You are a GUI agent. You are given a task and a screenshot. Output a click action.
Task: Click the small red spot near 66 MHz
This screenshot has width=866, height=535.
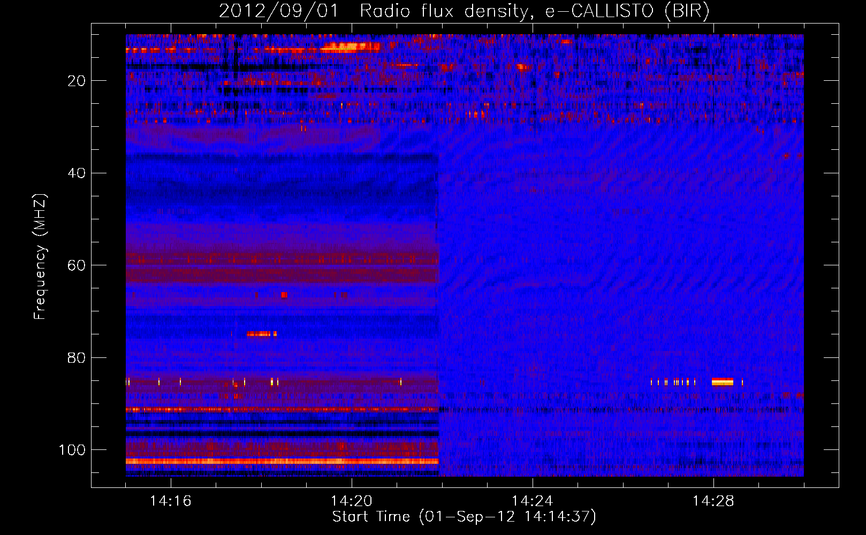pyautogui.click(x=284, y=295)
